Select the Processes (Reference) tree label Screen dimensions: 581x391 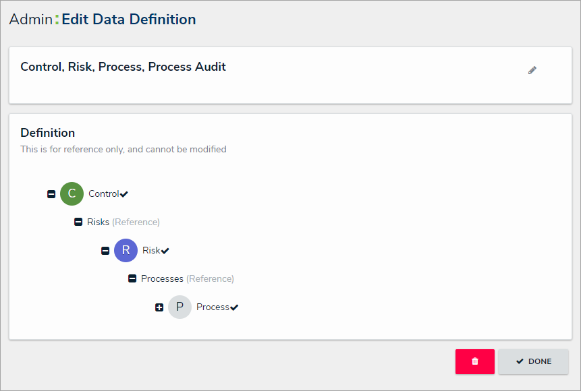pyautogui.click(x=187, y=278)
